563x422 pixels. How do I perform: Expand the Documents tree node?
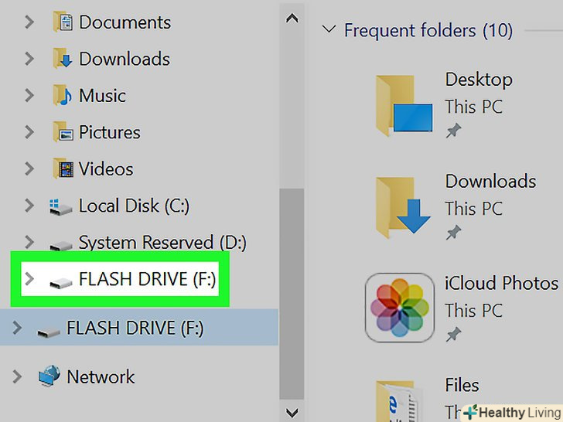(29, 22)
